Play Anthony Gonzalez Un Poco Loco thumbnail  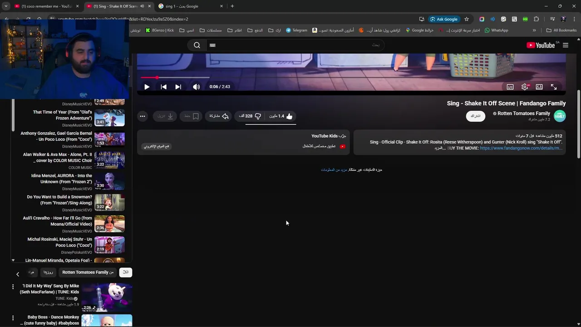tap(109, 139)
